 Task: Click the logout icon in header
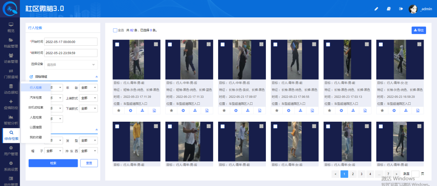click(x=401, y=9)
